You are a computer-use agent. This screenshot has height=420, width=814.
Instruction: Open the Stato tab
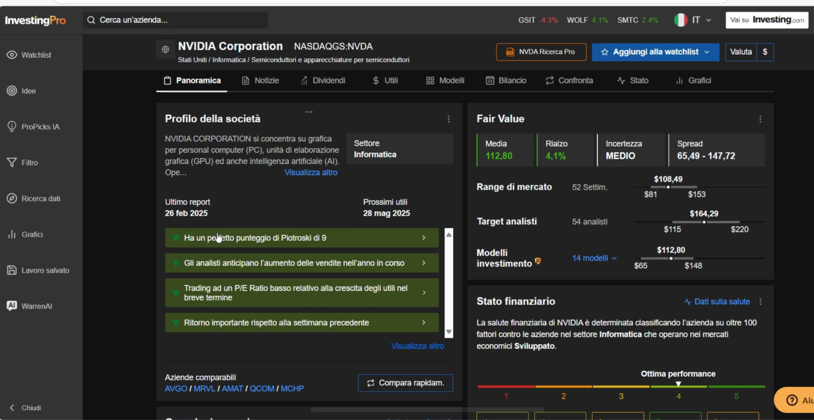pyautogui.click(x=633, y=80)
